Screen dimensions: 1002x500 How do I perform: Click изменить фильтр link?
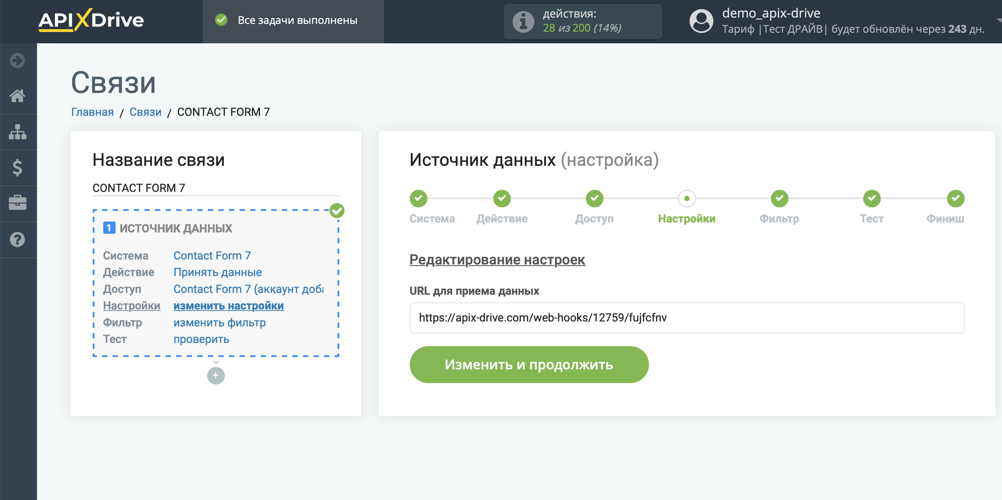tap(219, 322)
